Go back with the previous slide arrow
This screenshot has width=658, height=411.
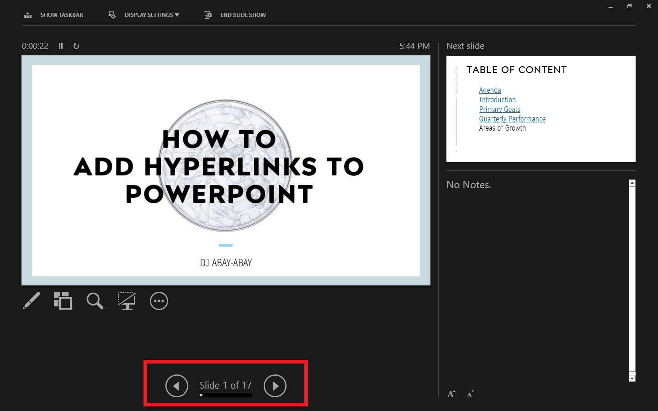tap(177, 386)
